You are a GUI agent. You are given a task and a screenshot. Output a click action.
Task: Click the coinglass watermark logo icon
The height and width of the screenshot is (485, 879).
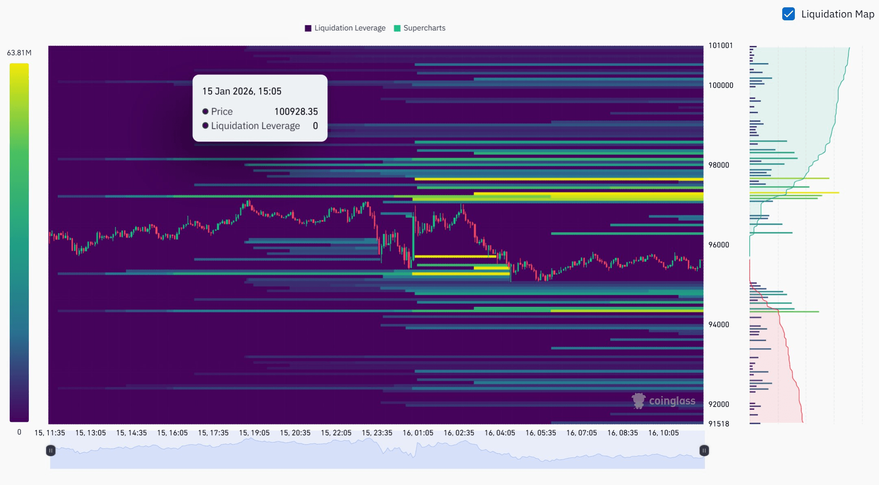(x=638, y=401)
